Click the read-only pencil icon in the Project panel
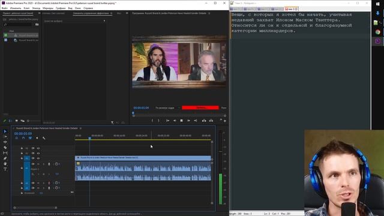 [4, 121]
